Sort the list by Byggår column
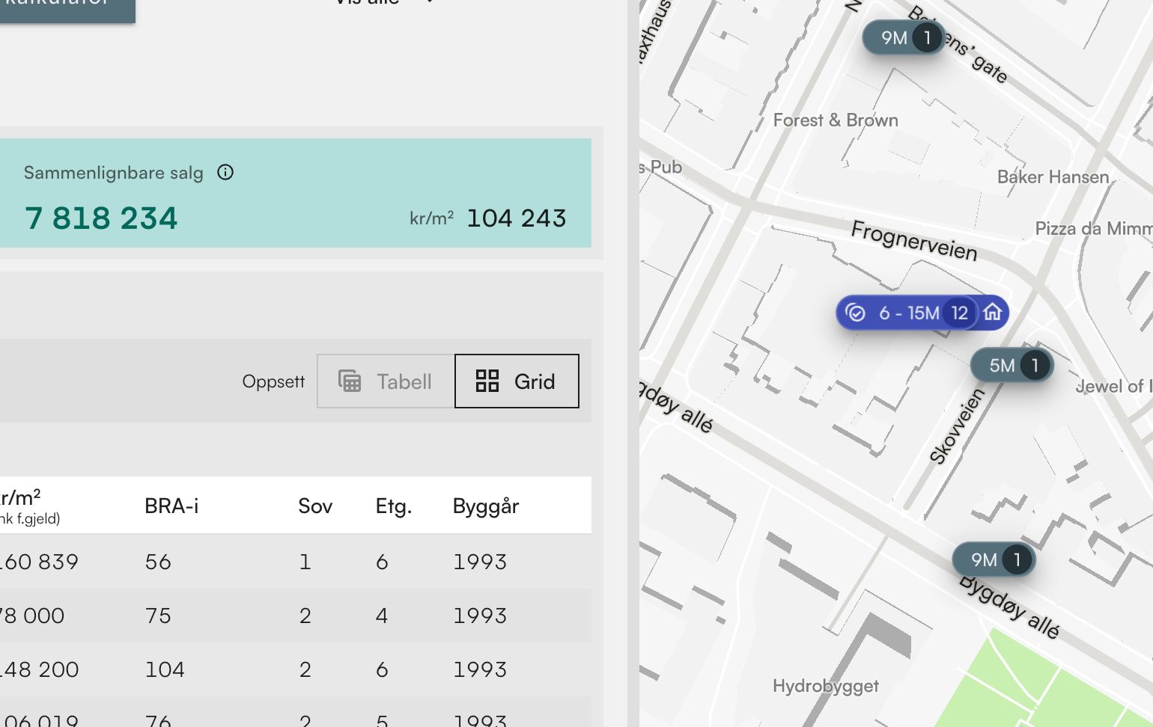Image resolution: width=1153 pixels, height=727 pixels. [x=485, y=506]
